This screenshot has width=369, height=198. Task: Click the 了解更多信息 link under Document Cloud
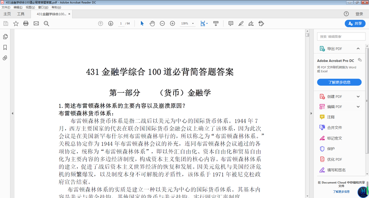coord(341,192)
